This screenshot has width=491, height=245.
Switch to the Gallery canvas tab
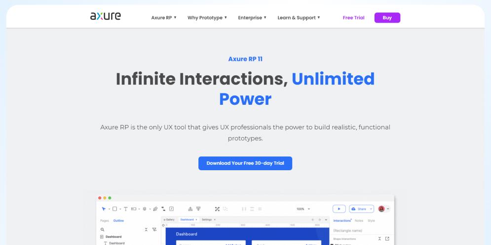(169, 220)
